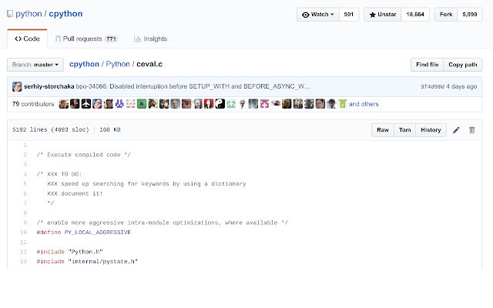
Task: Switch to the Code tab
Action: tap(28, 38)
